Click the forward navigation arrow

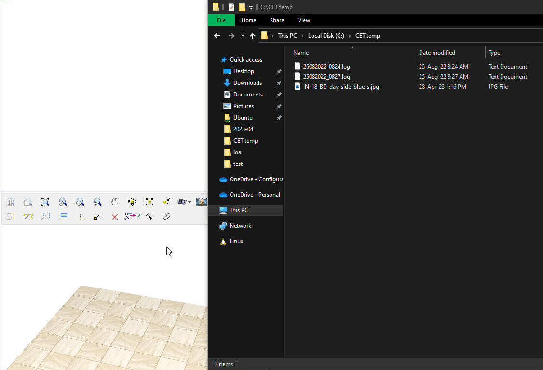click(231, 36)
